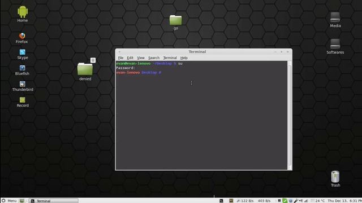Click the 24 °C weather applet
Viewport: 362px width, 203px height.
(x=318, y=201)
